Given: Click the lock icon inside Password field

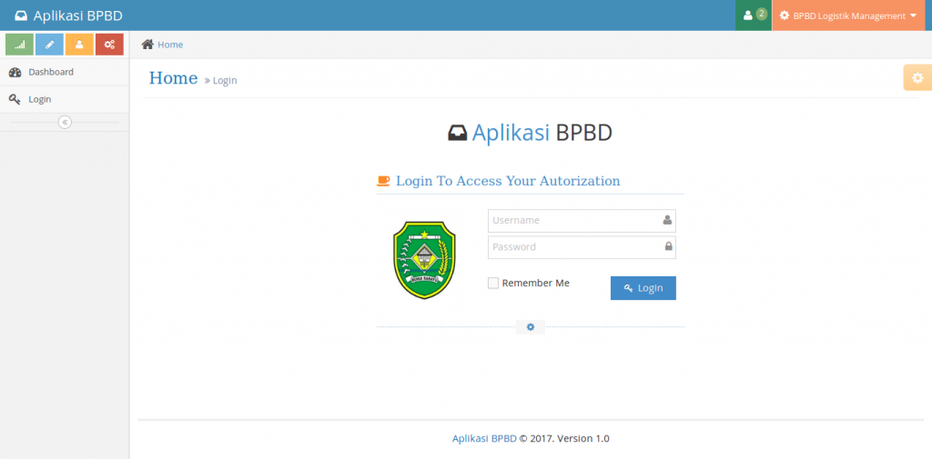Looking at the screenshot, I should pyautogui.click(x=668, y=246).
